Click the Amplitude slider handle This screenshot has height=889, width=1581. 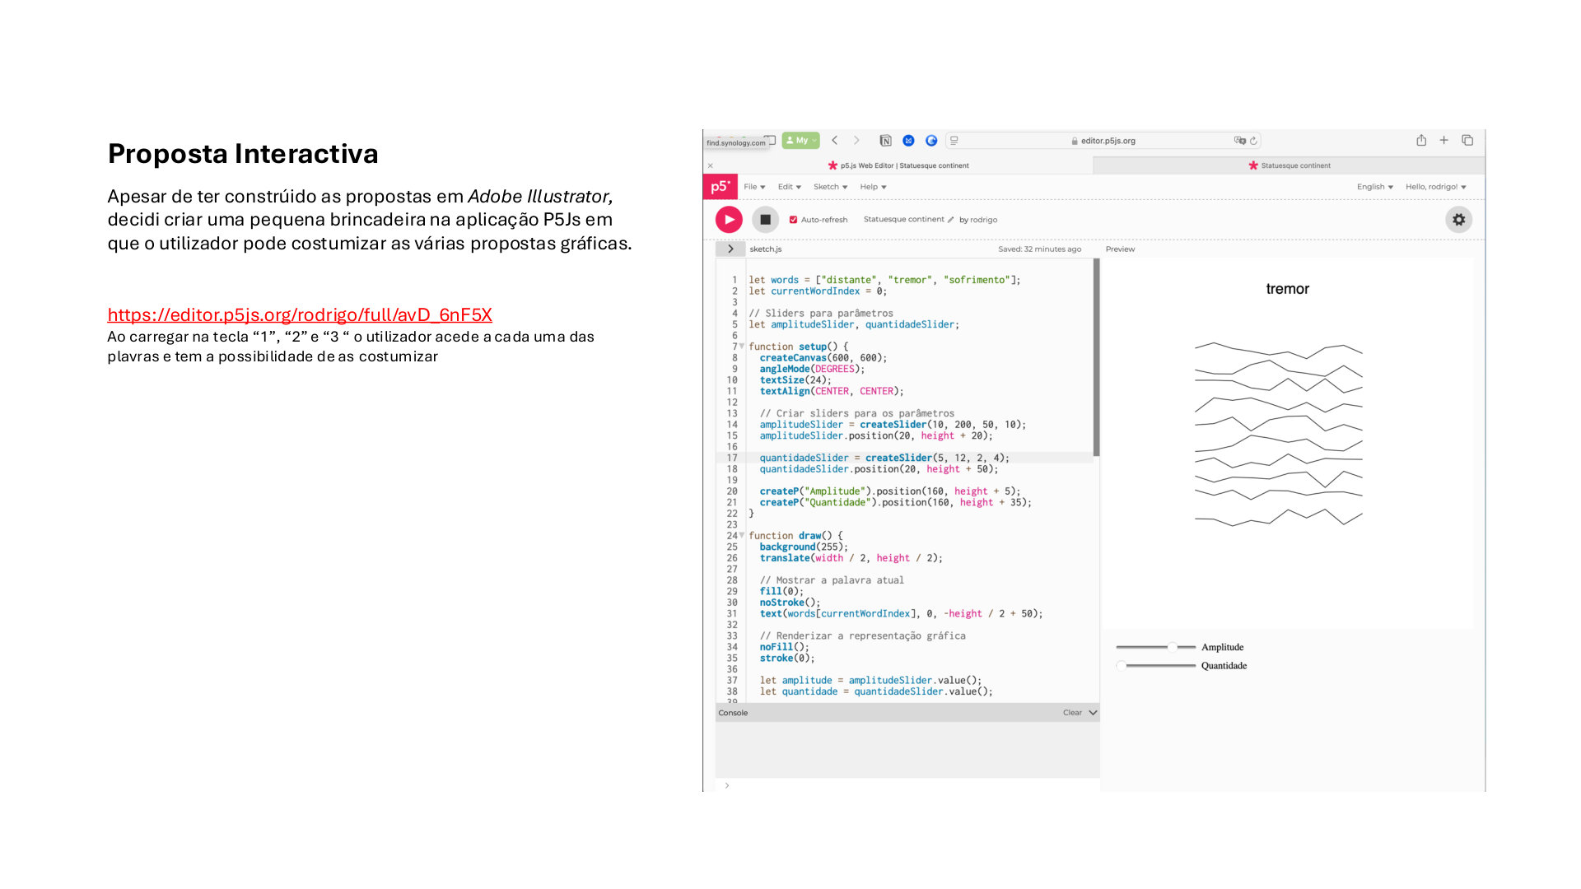click(x=1172, y=647)
